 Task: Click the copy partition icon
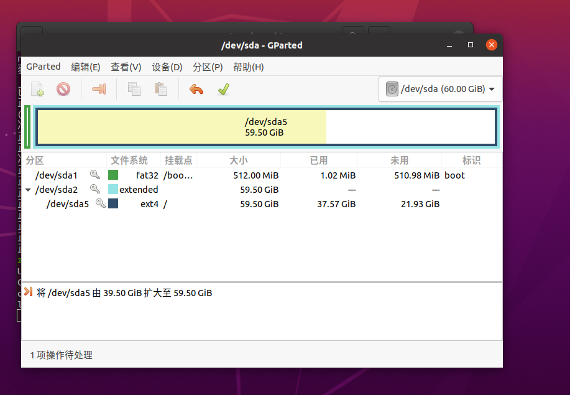coord(134,89)
